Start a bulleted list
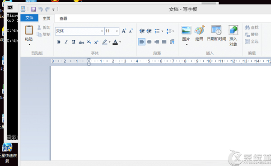This screenshot has width=271, height=166. point(157,31)
